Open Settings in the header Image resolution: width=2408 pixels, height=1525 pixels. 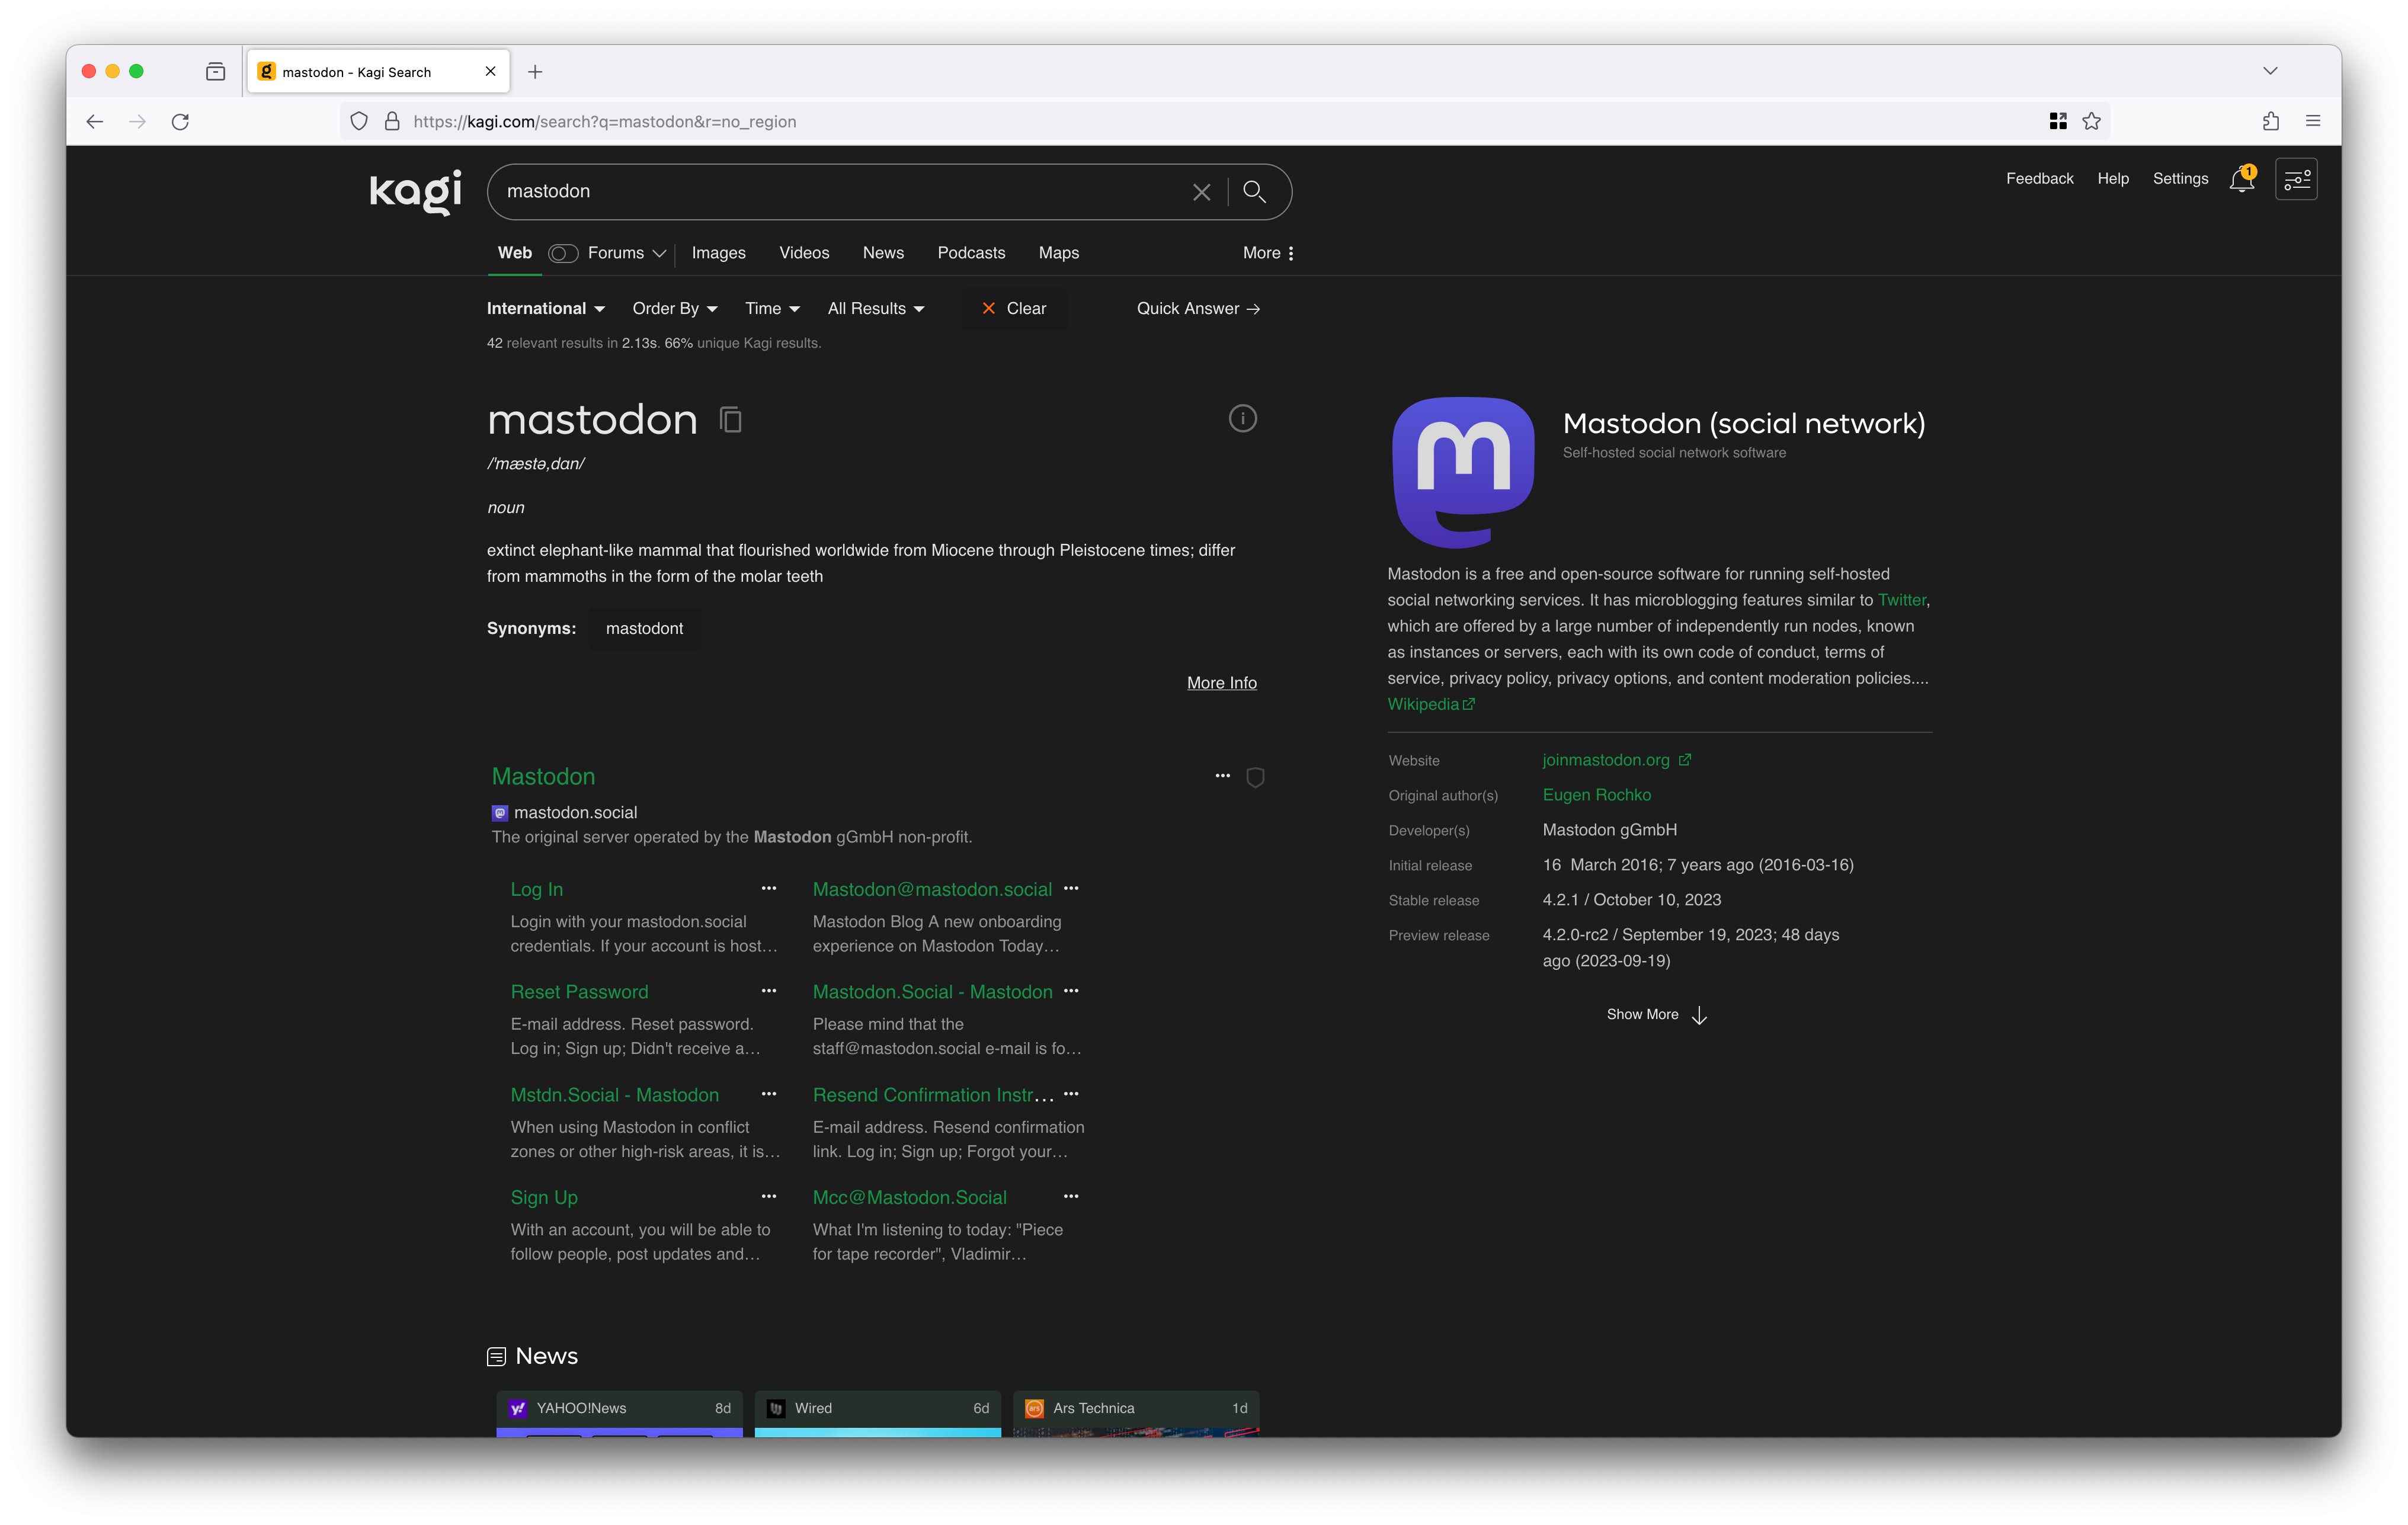[x=2180, y=178]
